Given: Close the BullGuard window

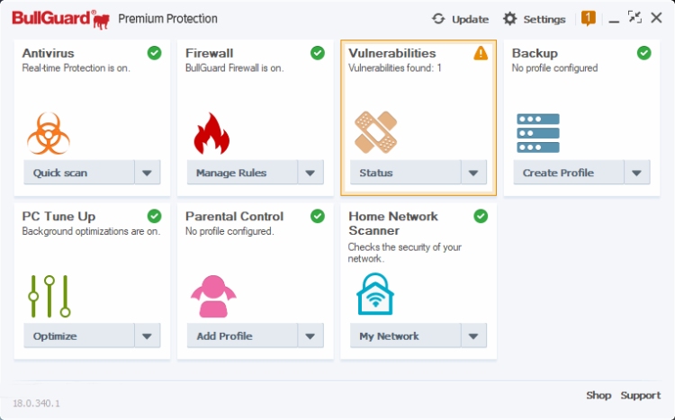Looking at the screenshot, I should (656, 18).
